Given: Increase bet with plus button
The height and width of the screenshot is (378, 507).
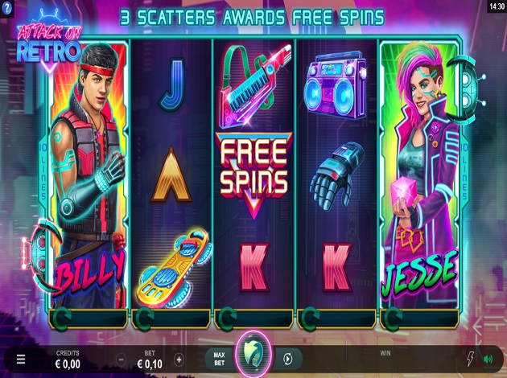Looking at the screenshot, I should tap(179, 360).
